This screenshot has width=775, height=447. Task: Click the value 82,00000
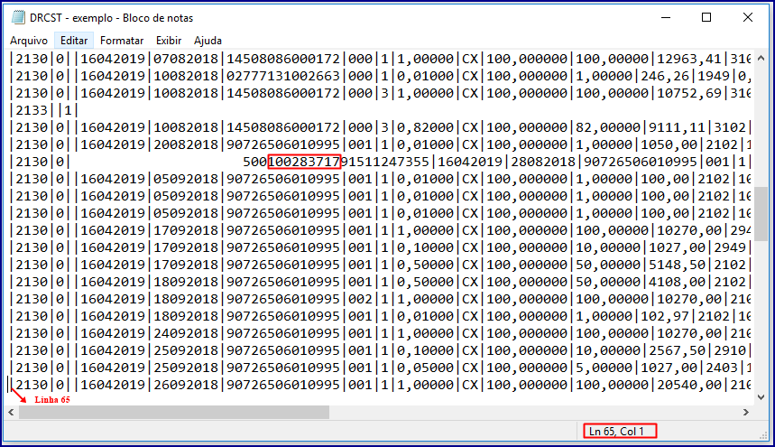tap(608, 127)
